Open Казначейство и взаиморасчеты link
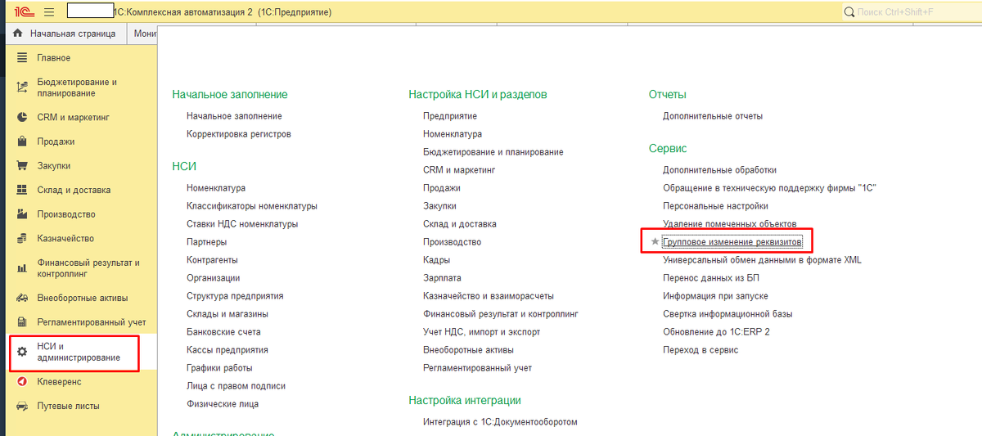 click(x=489, y=296)
